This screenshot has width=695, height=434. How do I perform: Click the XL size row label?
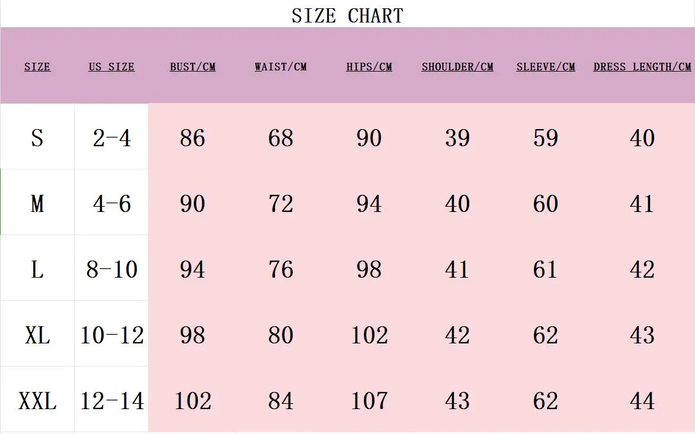pos(37,335)
